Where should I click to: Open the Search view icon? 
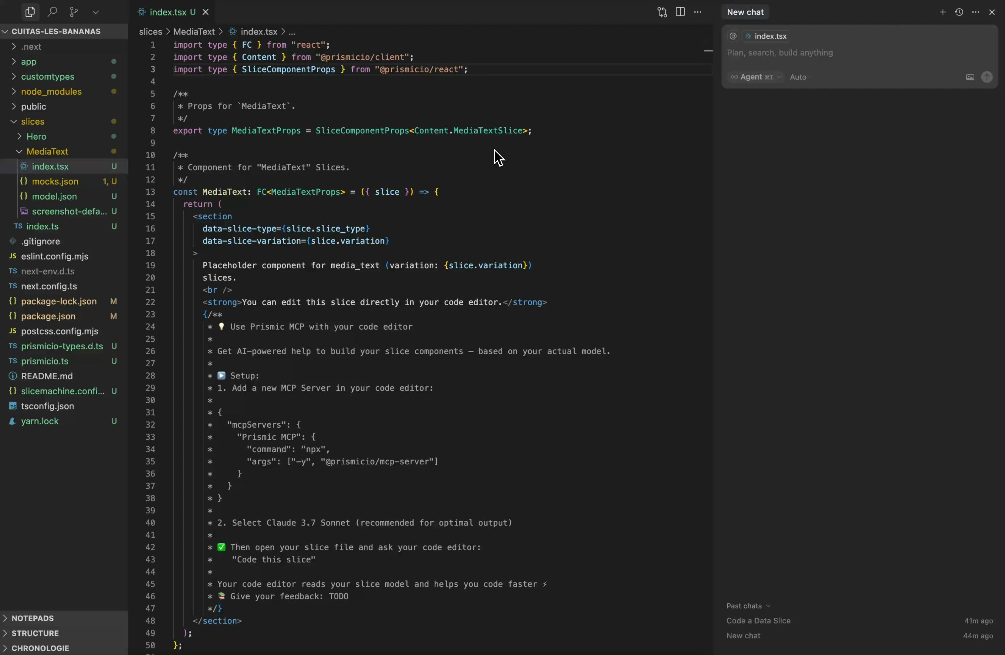coord(52,12)
